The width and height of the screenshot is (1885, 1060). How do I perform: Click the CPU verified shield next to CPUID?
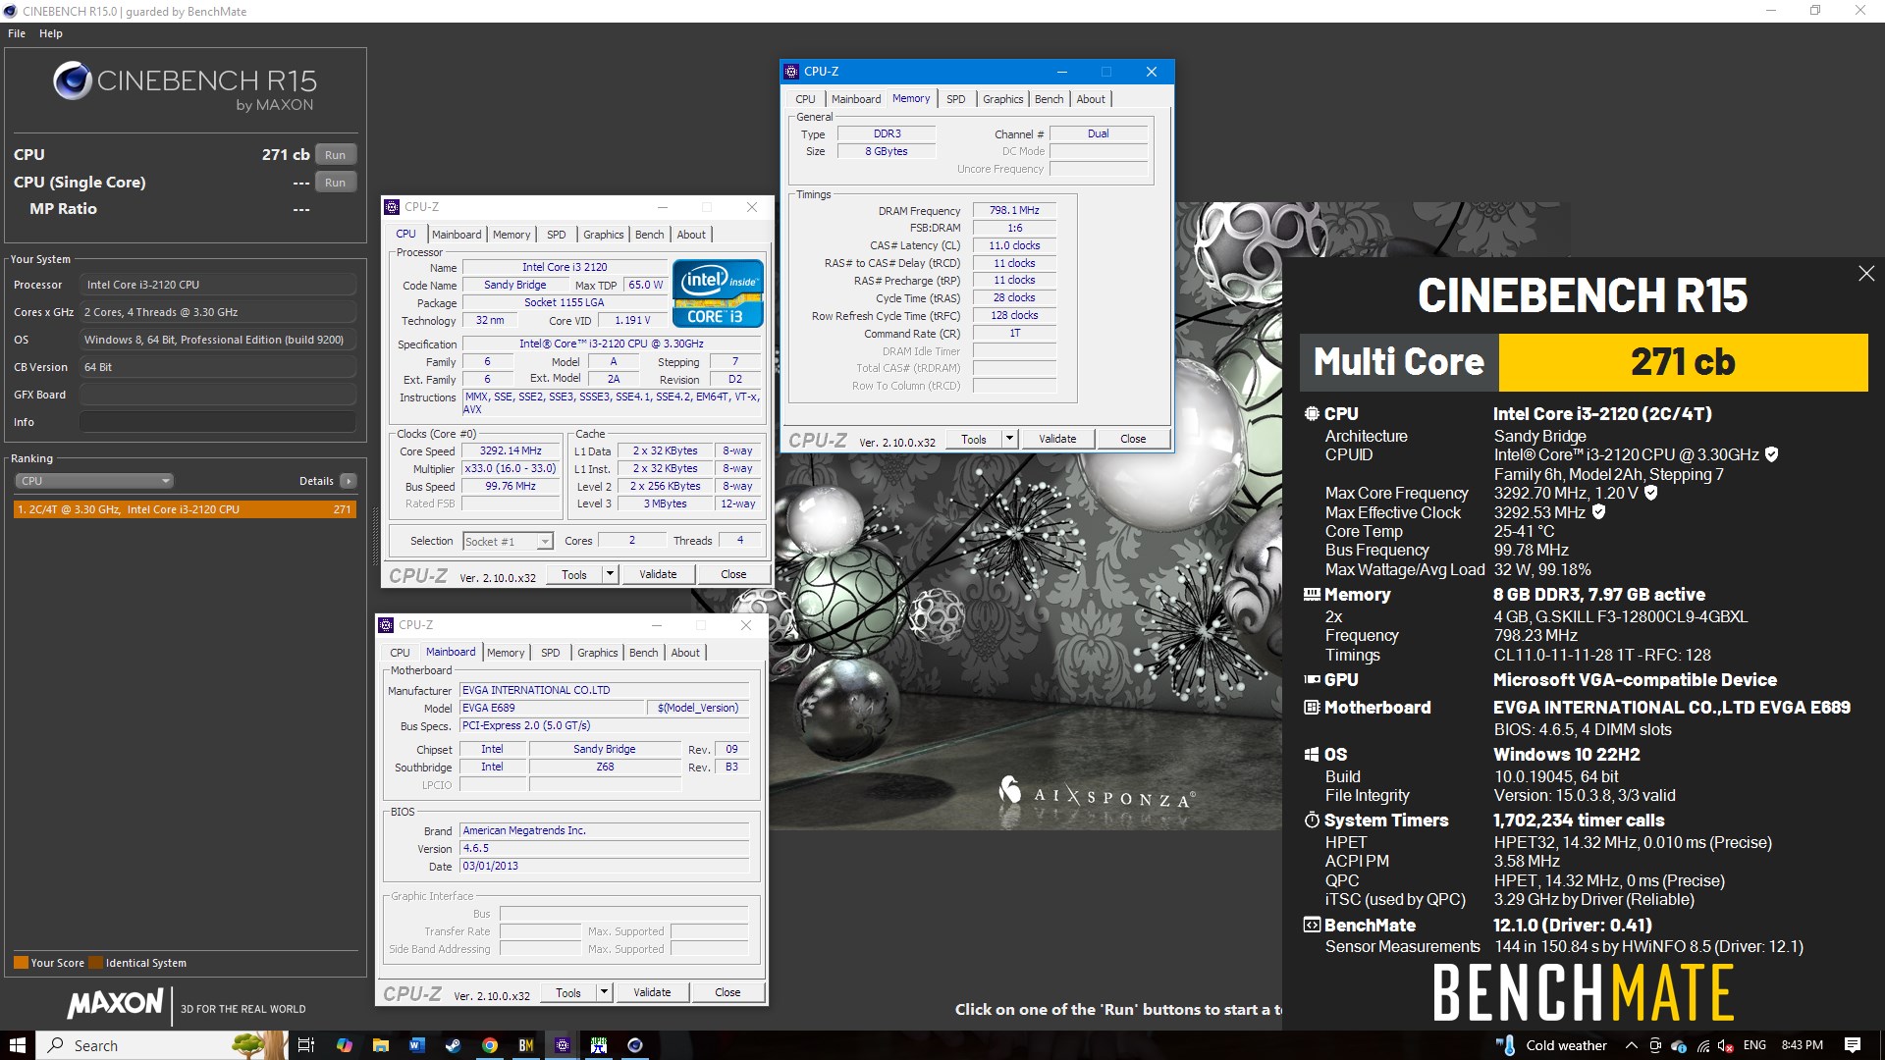pyautogui.click(x=1771, y=454)
